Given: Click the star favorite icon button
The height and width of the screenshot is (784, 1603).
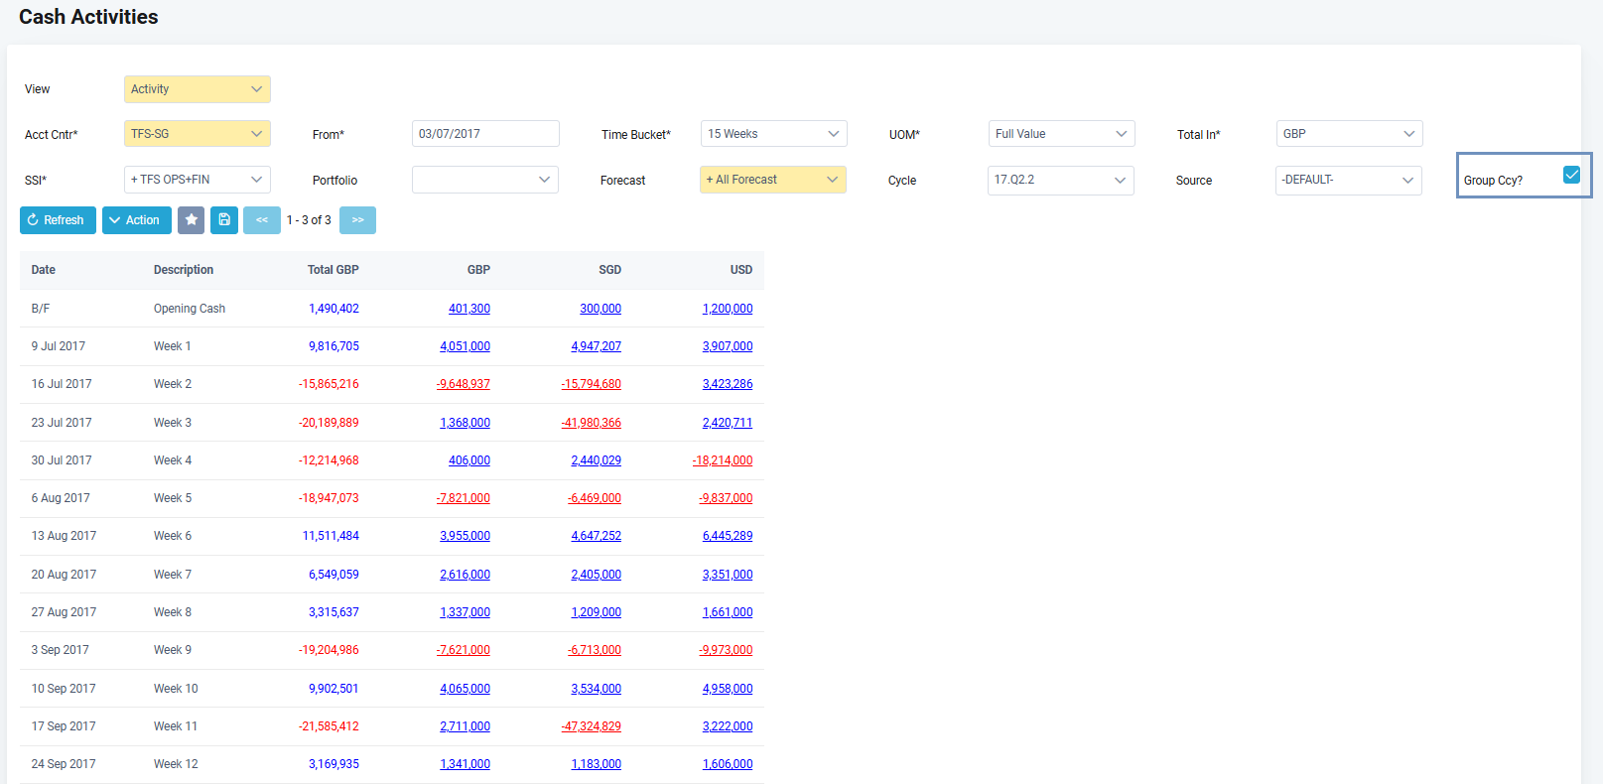Looking at the screenshot, I should [191, 220].
